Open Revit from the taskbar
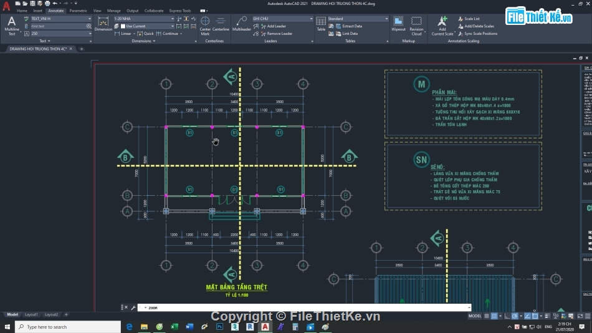The height and width of the screenshot is (333, 592). pos(250,327)
